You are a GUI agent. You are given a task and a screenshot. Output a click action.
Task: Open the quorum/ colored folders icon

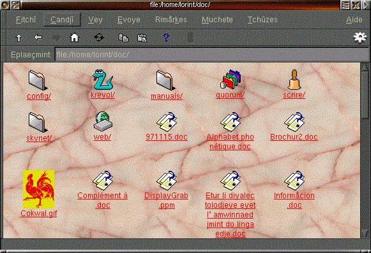tap(231, 80)
